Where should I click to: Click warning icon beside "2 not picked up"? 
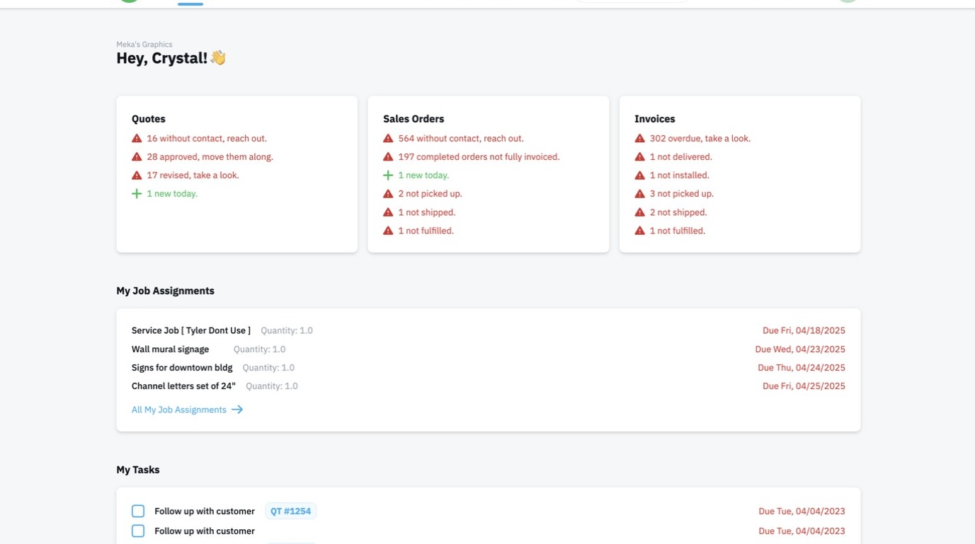pos(388,194)
